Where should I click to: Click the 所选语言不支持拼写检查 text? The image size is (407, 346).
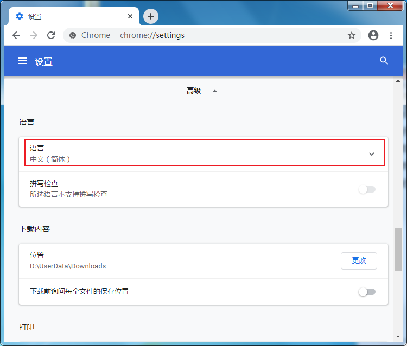point(68,194)
